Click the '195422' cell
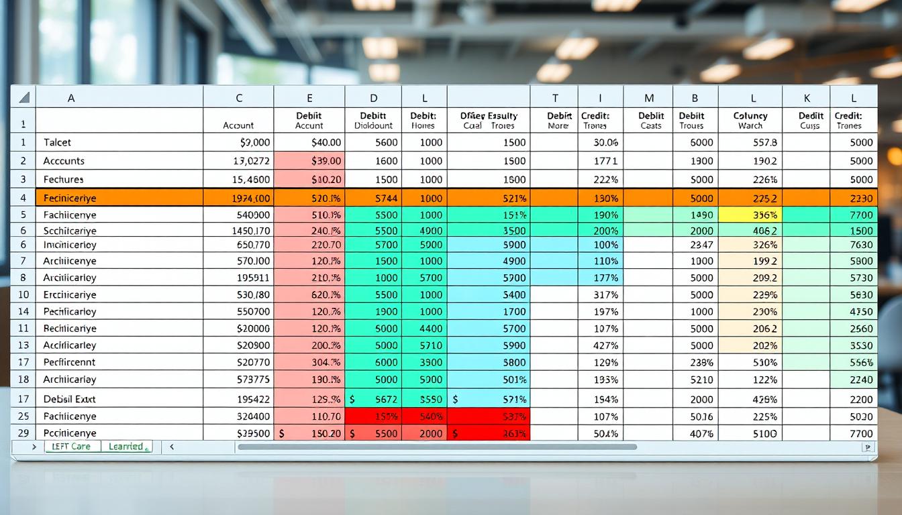The height and width of the screenshot is (515, 902). pyautogui.click(x=239, y=398)
